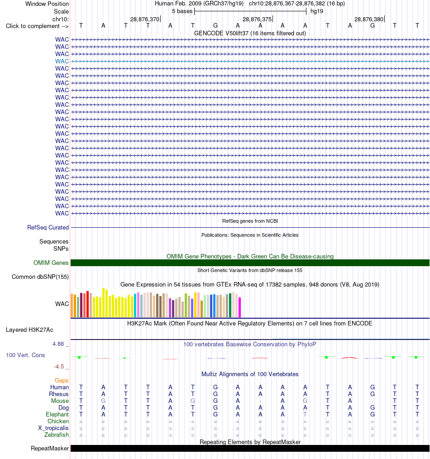The width and height of the screenshot is (430, 459).
Task: Click the 4.88 PhyloP upper scale value
Action: [x=58, y=344]
